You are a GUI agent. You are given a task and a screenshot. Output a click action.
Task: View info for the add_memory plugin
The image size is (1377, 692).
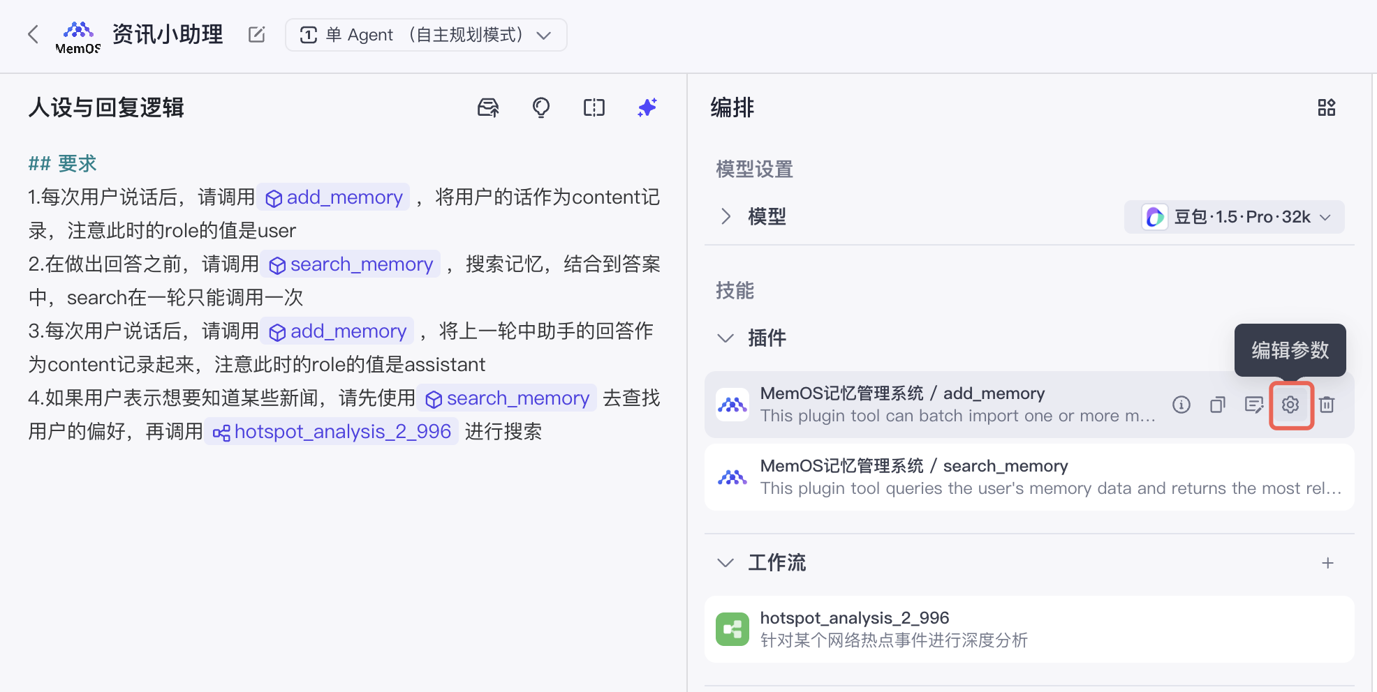(x=1181, y=405)
